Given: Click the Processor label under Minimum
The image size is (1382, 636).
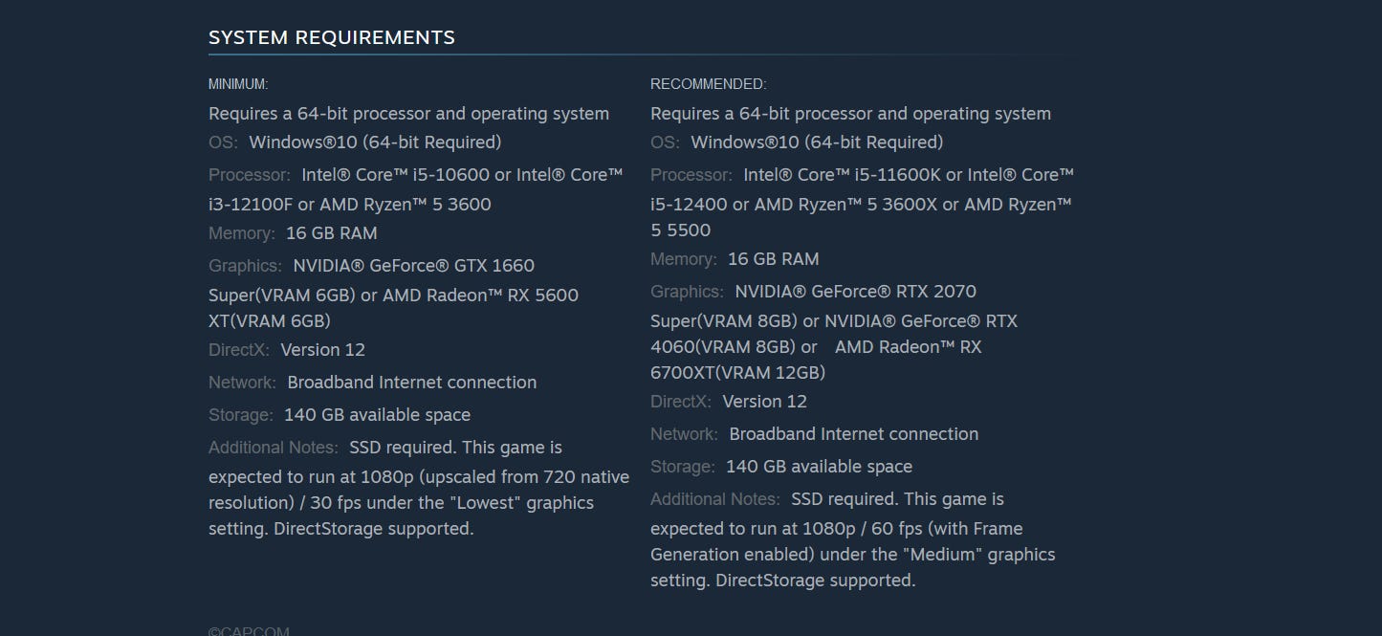Looking at the screenshot, I should [249, 175].
